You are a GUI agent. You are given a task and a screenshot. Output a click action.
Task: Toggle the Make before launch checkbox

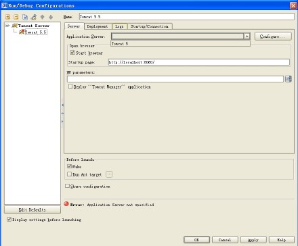tap(69, 166)
